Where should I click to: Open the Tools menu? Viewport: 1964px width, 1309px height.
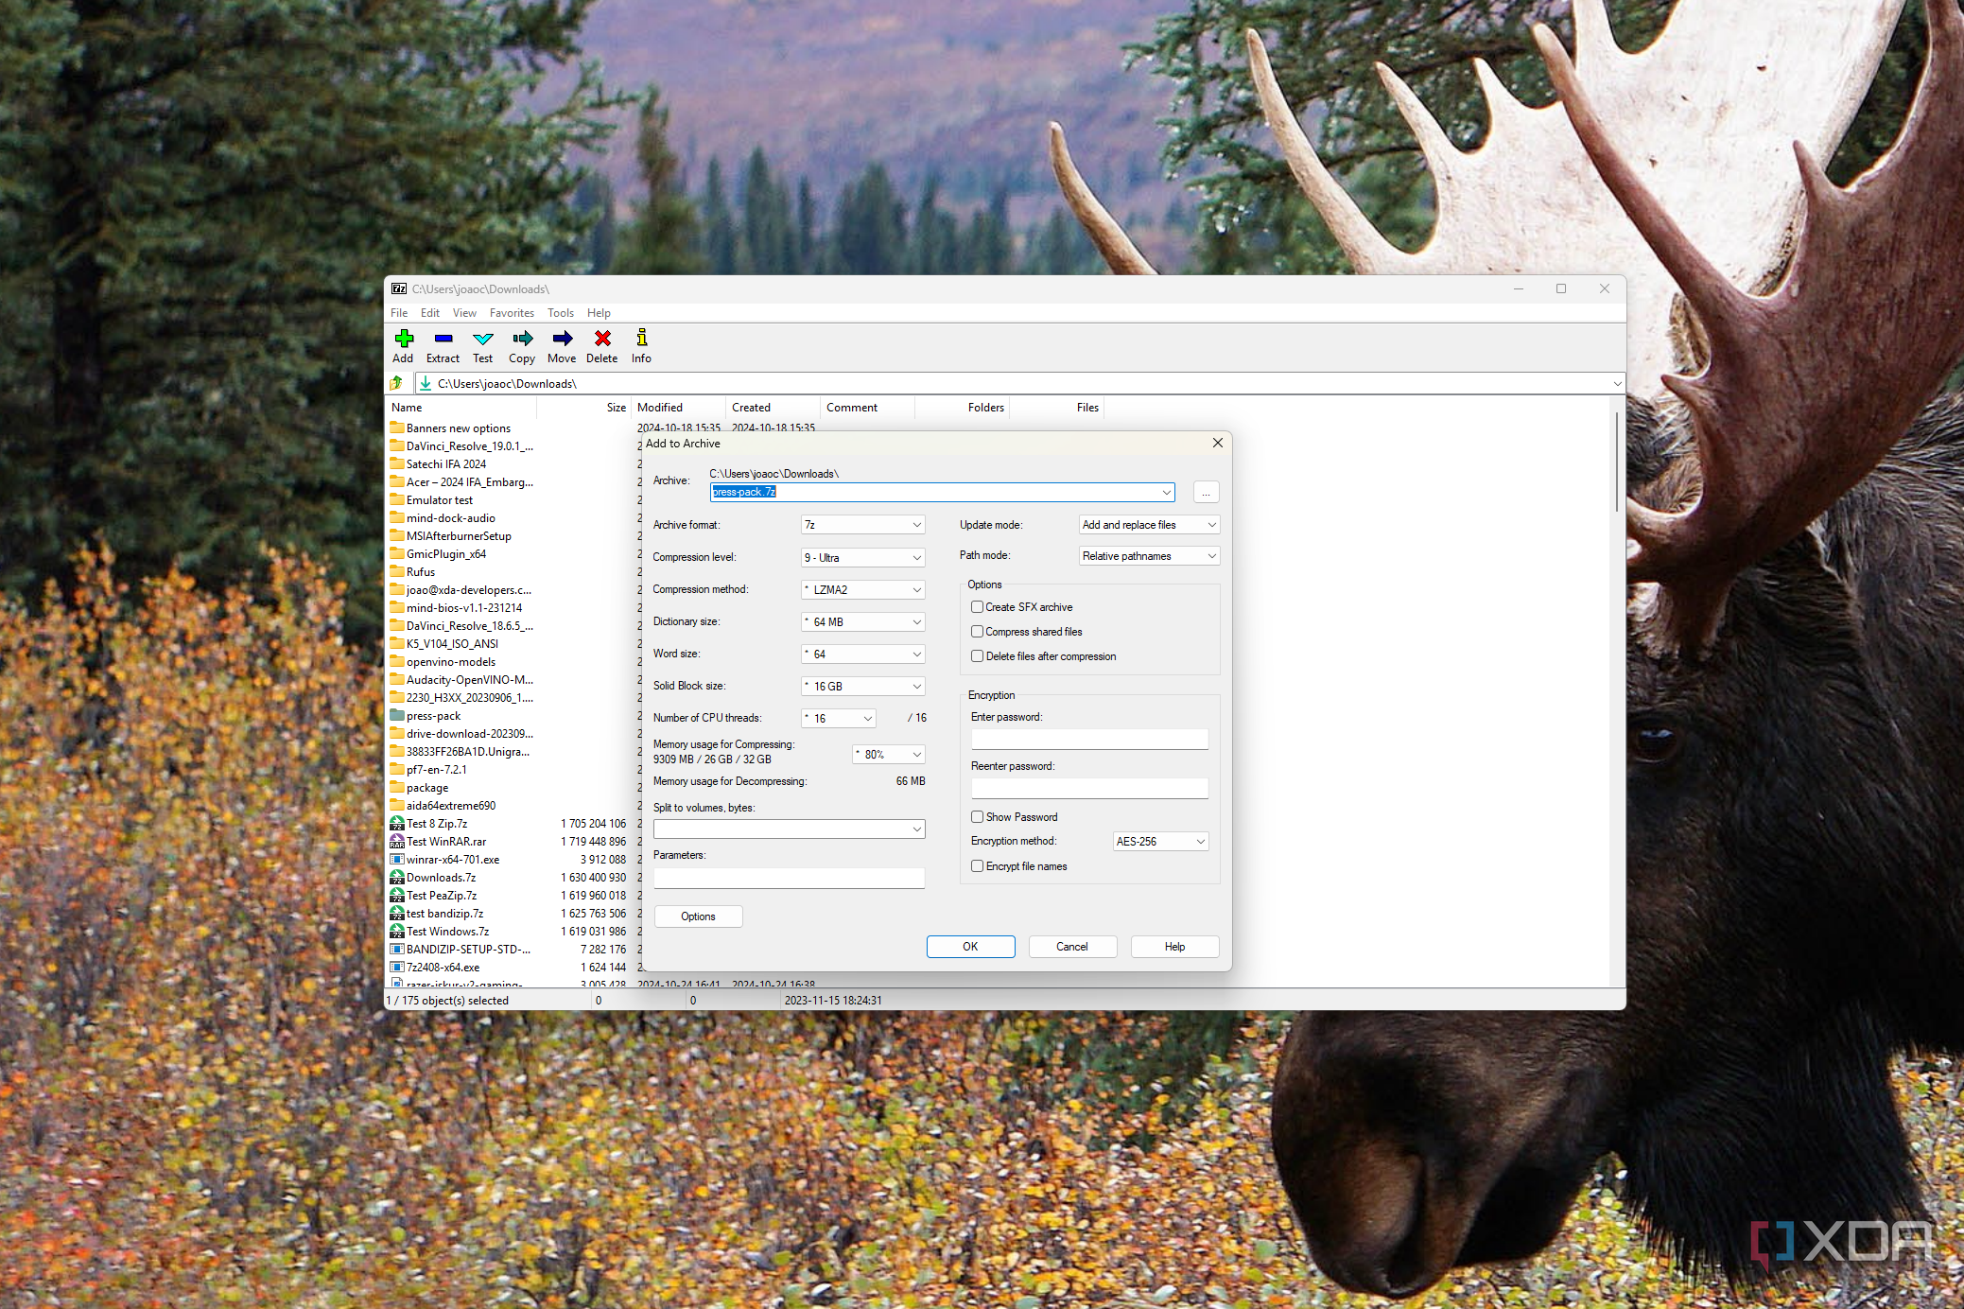pos(560,313)
